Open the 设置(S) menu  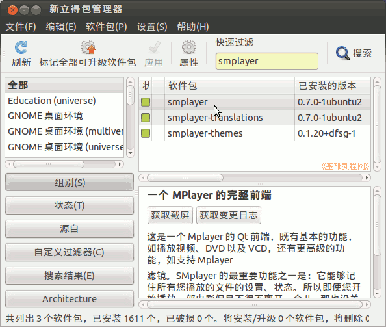[x=152, y=27]
